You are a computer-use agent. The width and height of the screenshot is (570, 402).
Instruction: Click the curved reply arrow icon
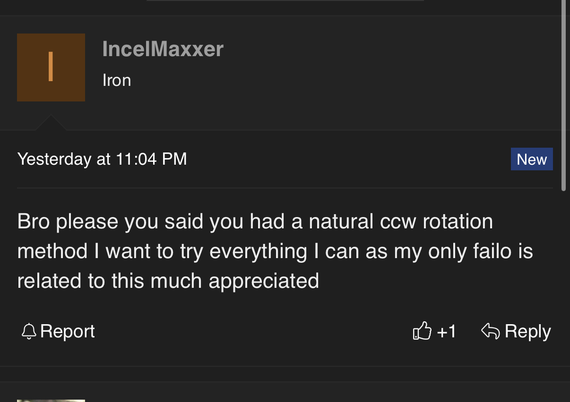[x=490, y=331]
